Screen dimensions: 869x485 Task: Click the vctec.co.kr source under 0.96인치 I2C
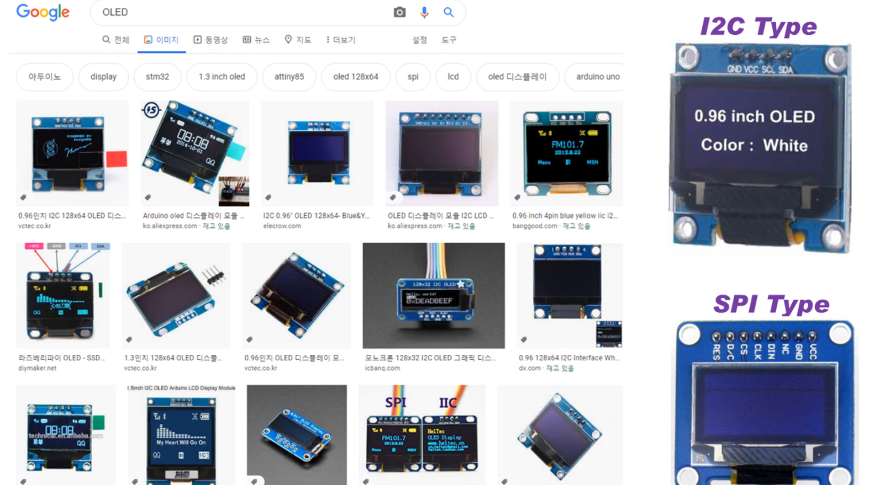(x=35, y=226)
